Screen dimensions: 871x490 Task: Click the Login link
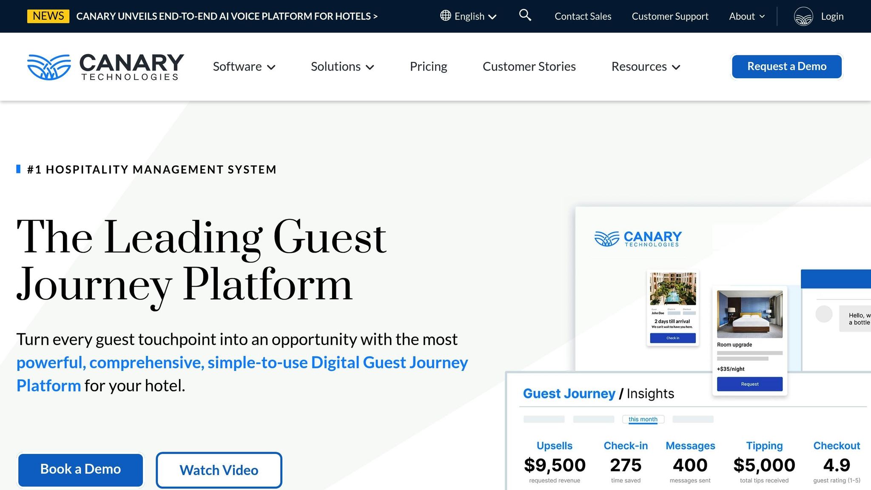click(832, 16)
